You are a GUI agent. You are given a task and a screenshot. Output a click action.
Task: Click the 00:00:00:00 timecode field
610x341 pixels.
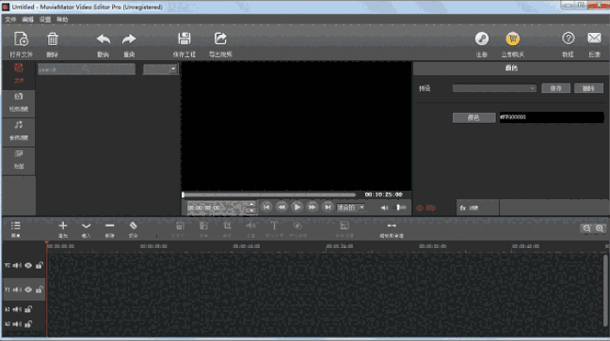click(x=217, y=208)
